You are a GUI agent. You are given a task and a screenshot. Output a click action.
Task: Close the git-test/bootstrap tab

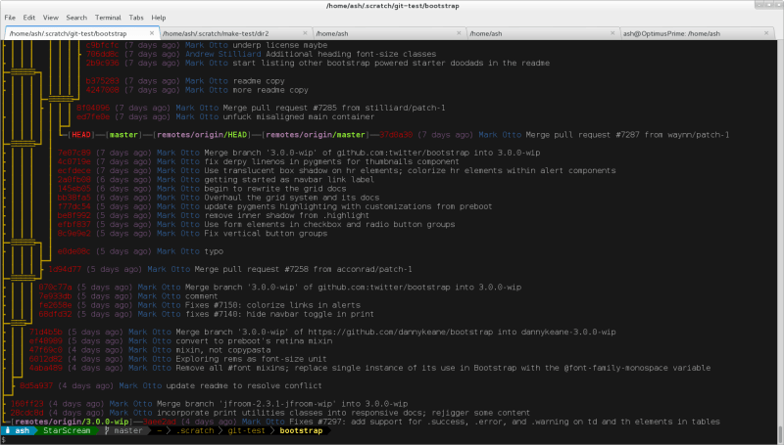[x=152, y=33]
